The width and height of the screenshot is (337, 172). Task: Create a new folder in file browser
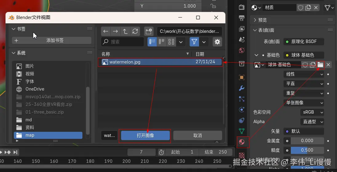click(149, 31)
